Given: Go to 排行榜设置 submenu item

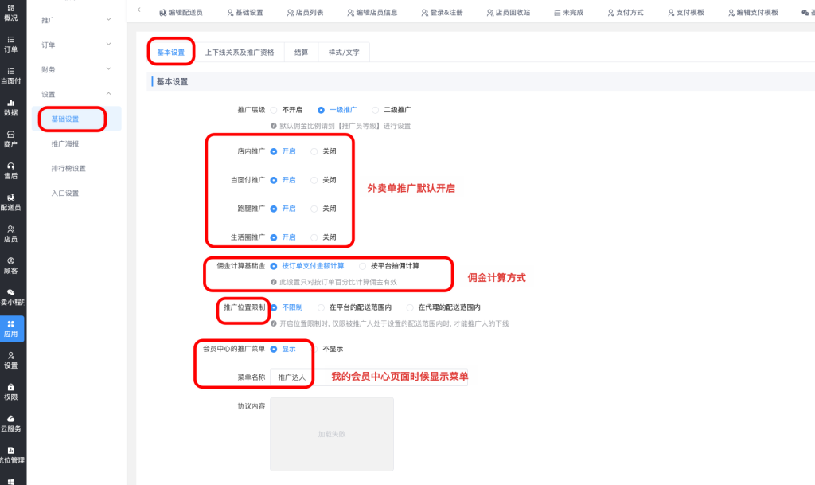Looking at the screenshot, I should tap(68, 169).
